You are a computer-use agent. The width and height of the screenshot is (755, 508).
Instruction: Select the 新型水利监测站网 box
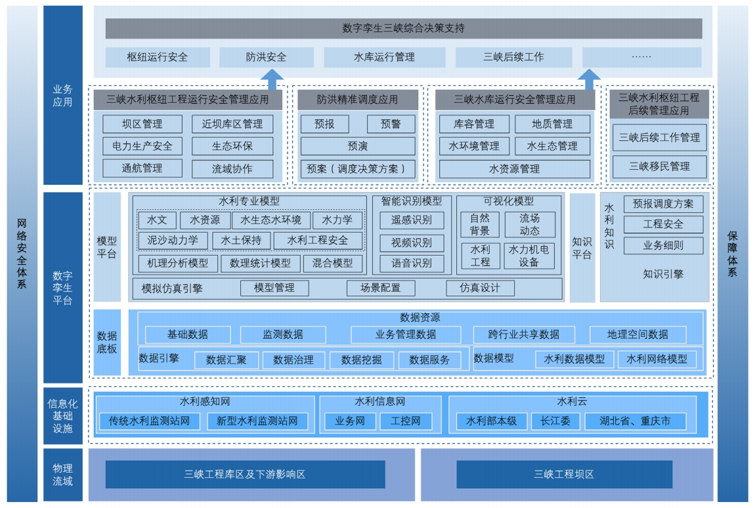click(x=257, y=421)
